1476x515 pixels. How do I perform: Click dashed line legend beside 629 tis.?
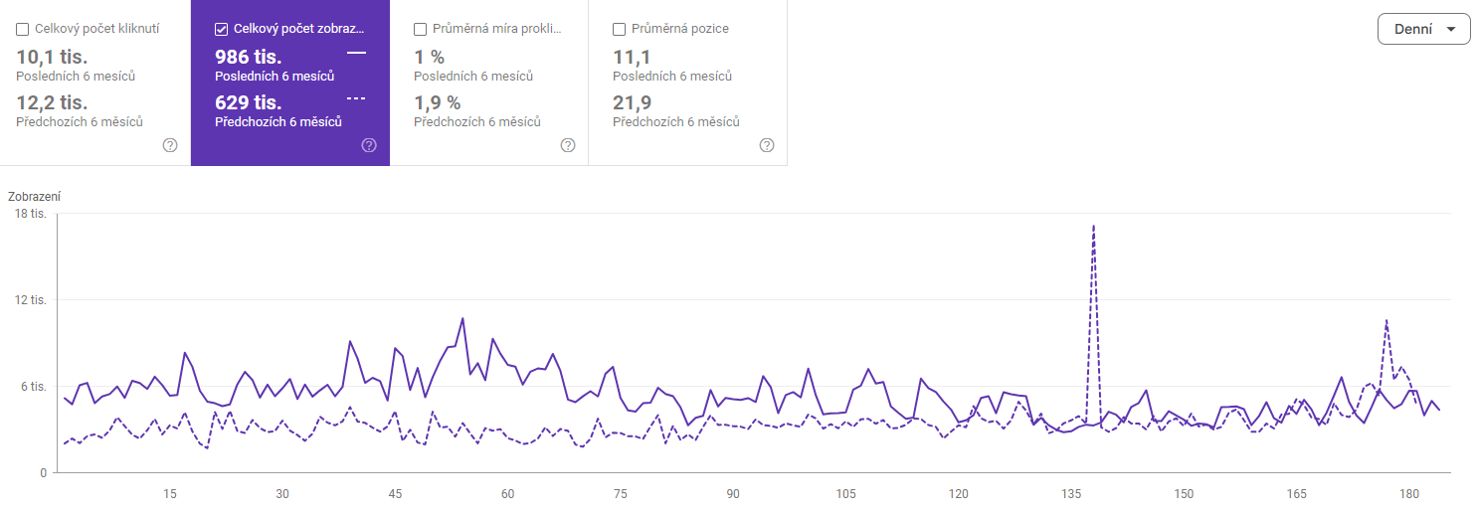coord(356,97)
